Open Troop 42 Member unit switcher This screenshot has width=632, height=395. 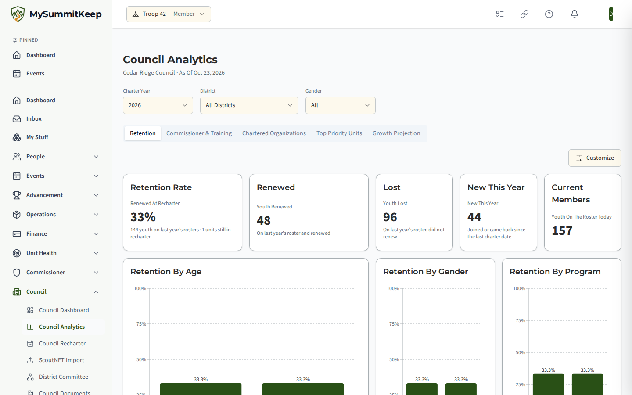(x=169, y=14)
